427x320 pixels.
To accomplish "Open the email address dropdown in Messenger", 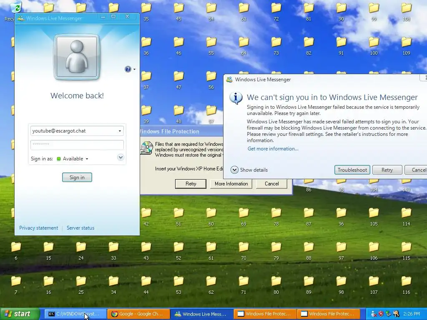I will coord(120,131).
